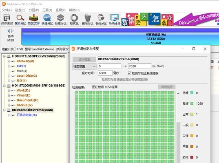This screenshot has height=163, width=219.
Task: Open the Partition (分区) menu
Action: [x=34, y=10]
